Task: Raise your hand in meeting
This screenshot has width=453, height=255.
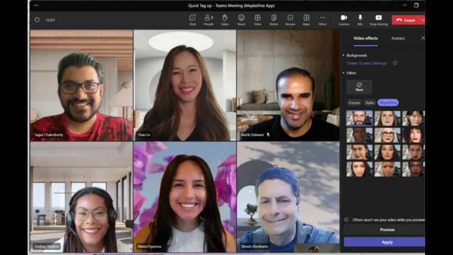Action: tap(225, 20)
